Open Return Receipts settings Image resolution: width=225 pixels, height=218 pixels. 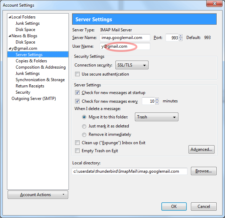(30, 86)
